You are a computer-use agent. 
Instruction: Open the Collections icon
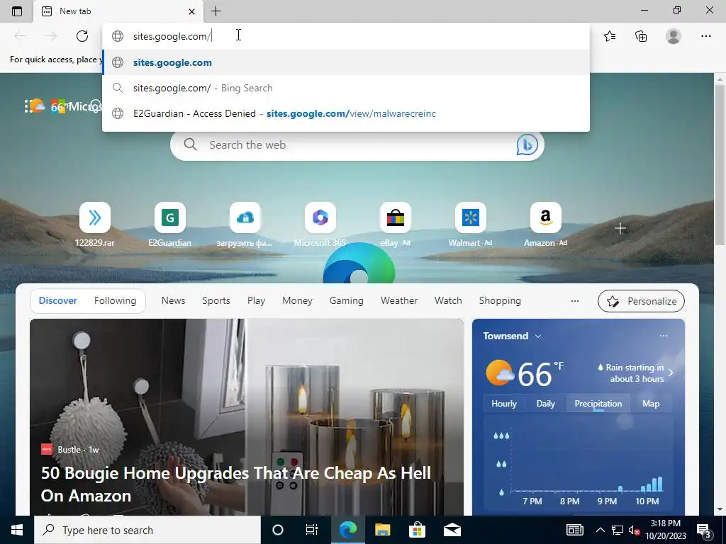click(x=641, y=36)
